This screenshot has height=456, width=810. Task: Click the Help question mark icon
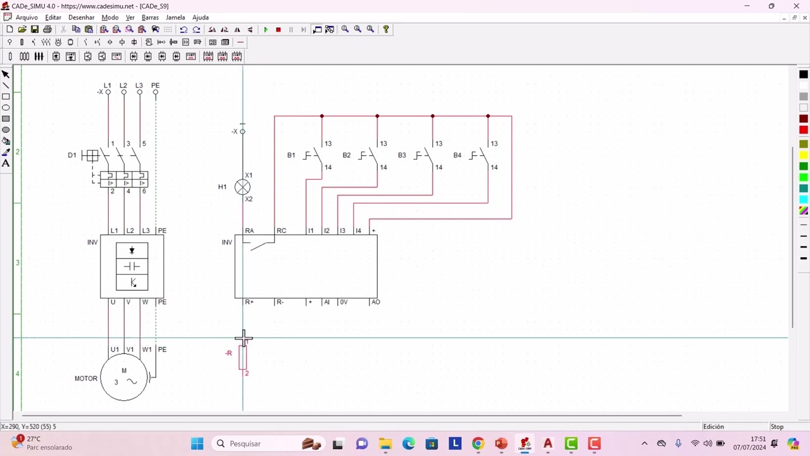pyautogui.click(x=386, y=29)
